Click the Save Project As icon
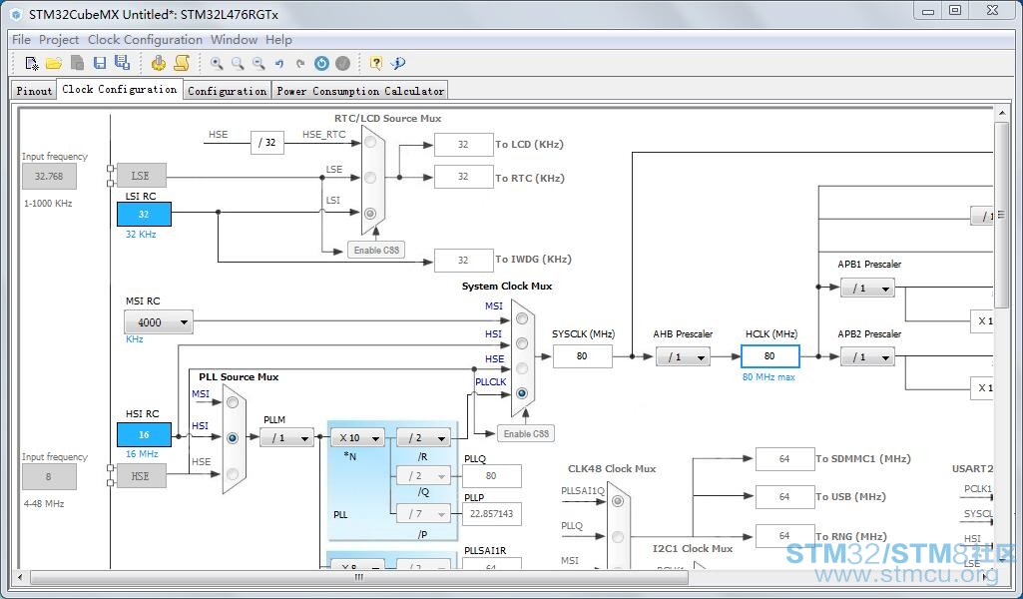1023x599 pixels. (x=122, y=63)
